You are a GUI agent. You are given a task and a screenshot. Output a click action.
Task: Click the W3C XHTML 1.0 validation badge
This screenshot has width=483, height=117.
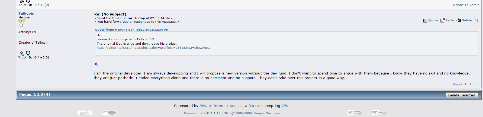354,113
